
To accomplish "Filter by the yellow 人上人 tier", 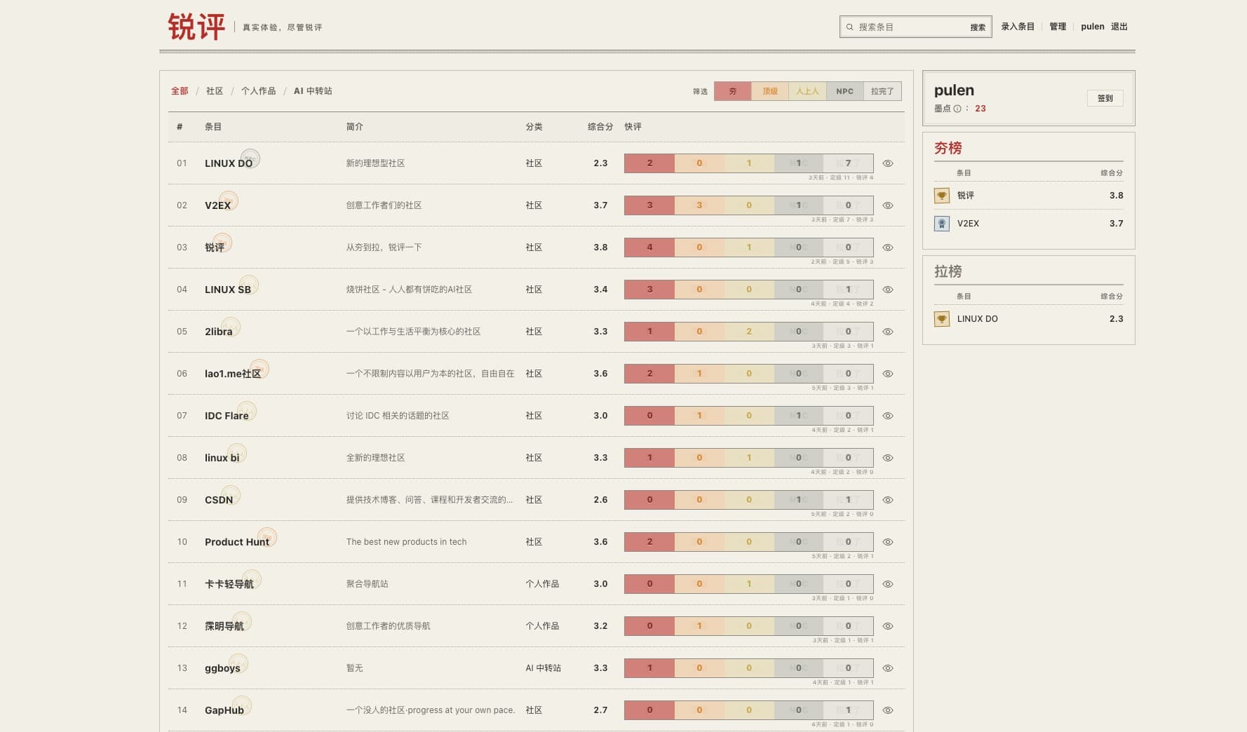I will (807, 91).
